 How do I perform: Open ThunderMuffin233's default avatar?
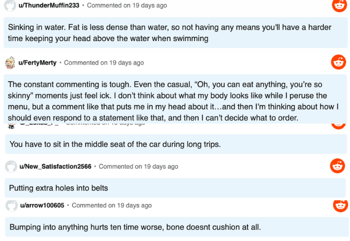click(10, 5)
